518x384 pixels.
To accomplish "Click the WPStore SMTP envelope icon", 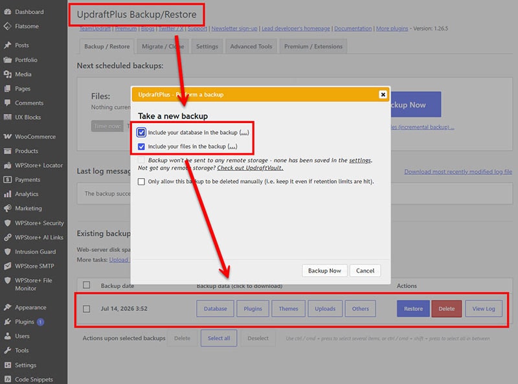I will [8, 266].
